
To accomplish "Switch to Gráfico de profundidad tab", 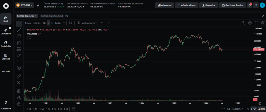I will pyautogui.click(x=52, y=16).
